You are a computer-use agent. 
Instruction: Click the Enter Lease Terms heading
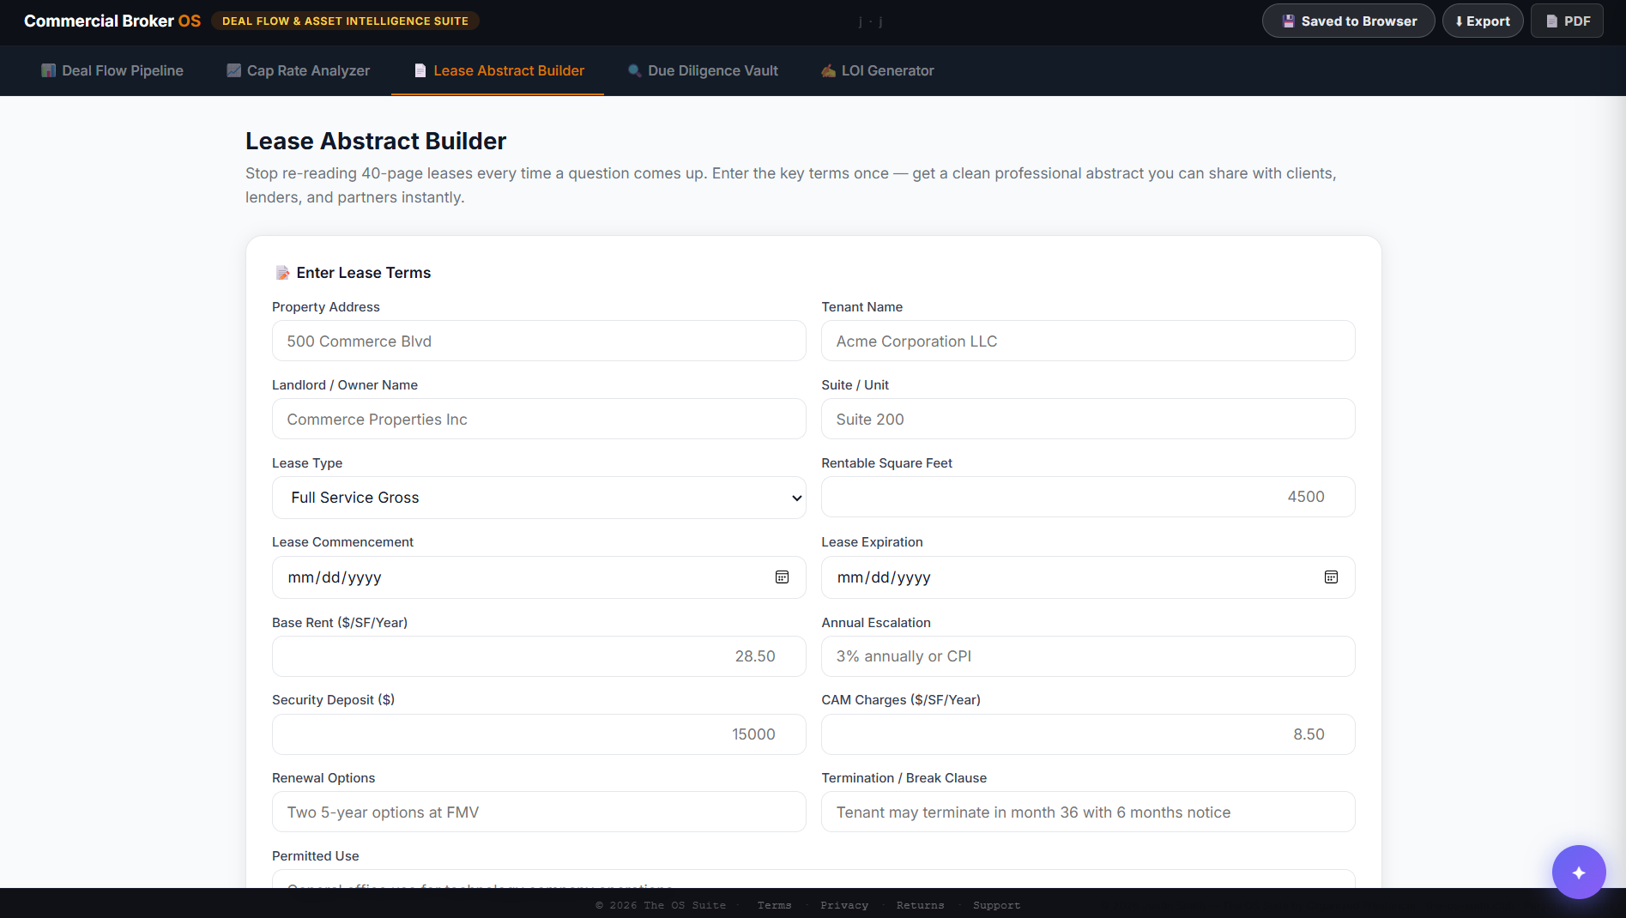(x=364, y=273)
